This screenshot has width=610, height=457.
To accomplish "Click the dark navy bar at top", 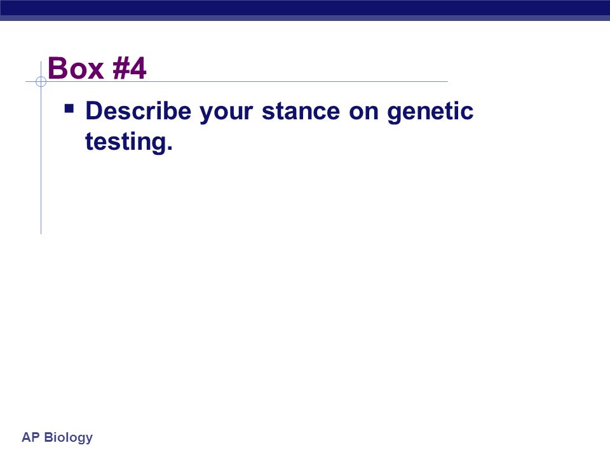I will point(305,8).
